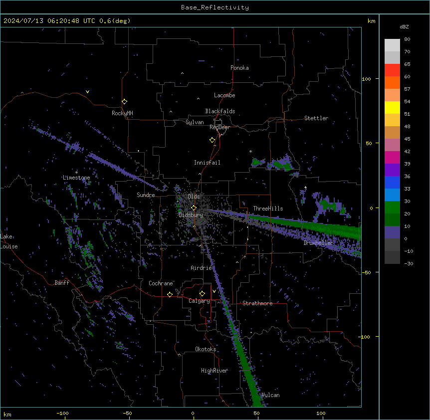Click the green echo patch northeast of ThreeHills

click(x=280, y=164)
